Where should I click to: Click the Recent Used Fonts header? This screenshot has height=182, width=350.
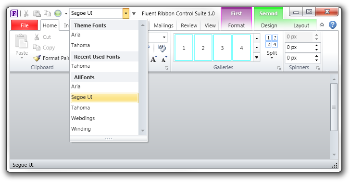click(x=104, y=57)
